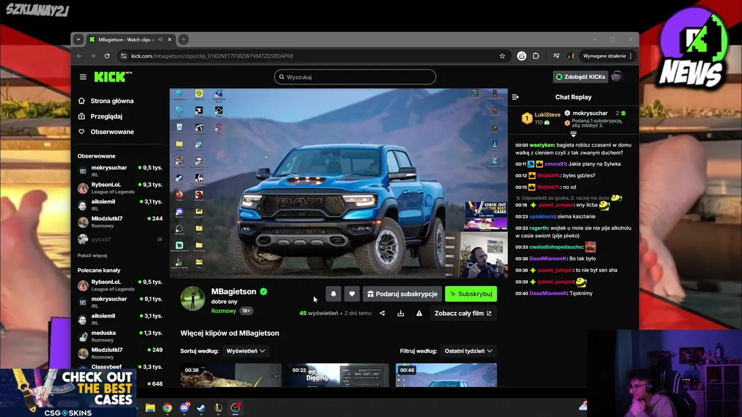Mute the tab audio speaker icon
Screen dimensions: 742x417
click(160, 39)
